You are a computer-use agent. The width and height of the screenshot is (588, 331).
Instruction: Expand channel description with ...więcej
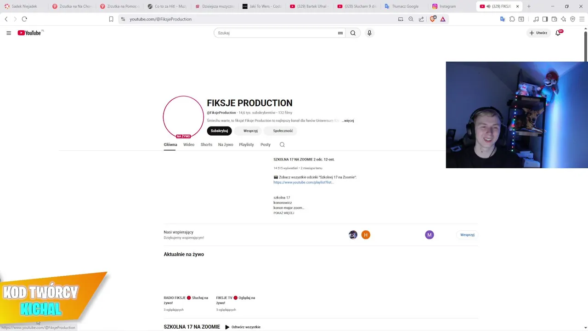tap(348, 120)
